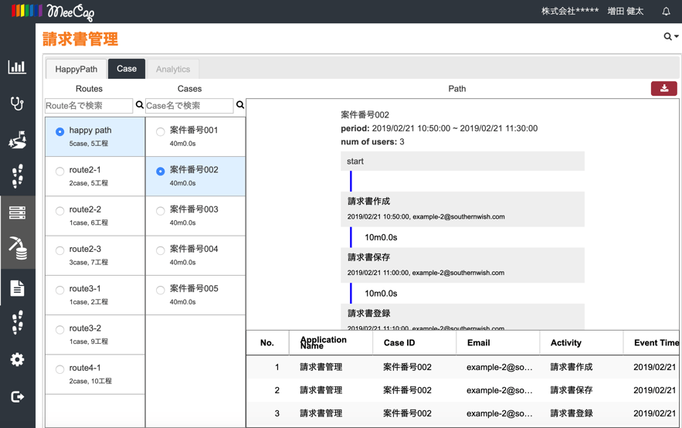
Task: Switch to the Analytics tab
Action: click(x=173, y=69)
